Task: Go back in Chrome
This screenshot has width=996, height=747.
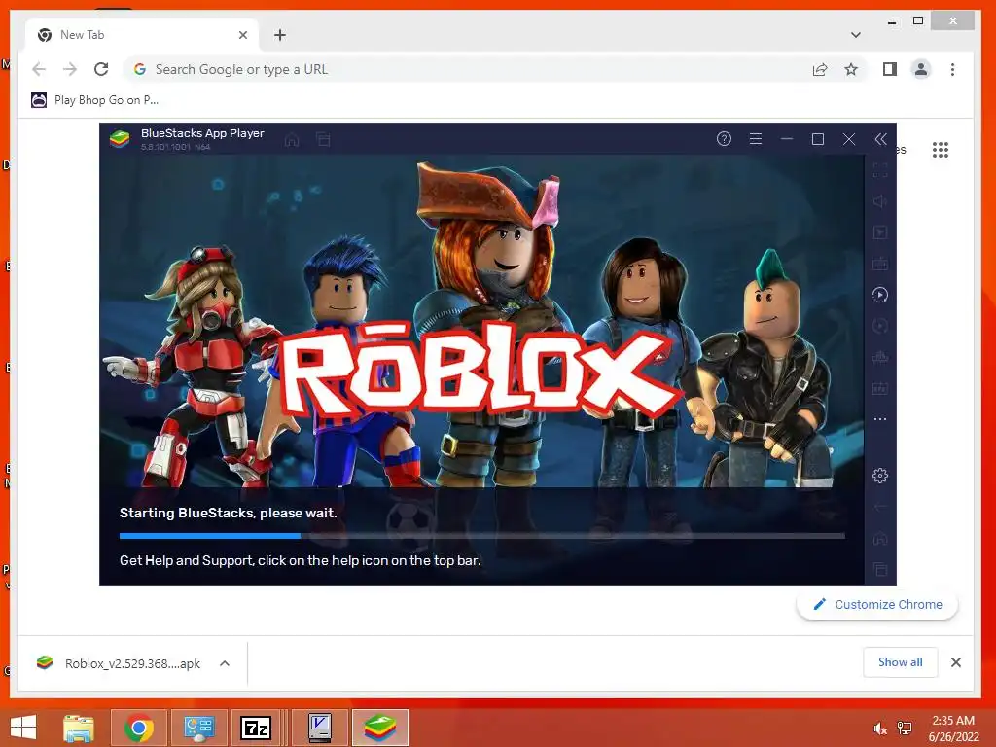Action: coord(39,69)
